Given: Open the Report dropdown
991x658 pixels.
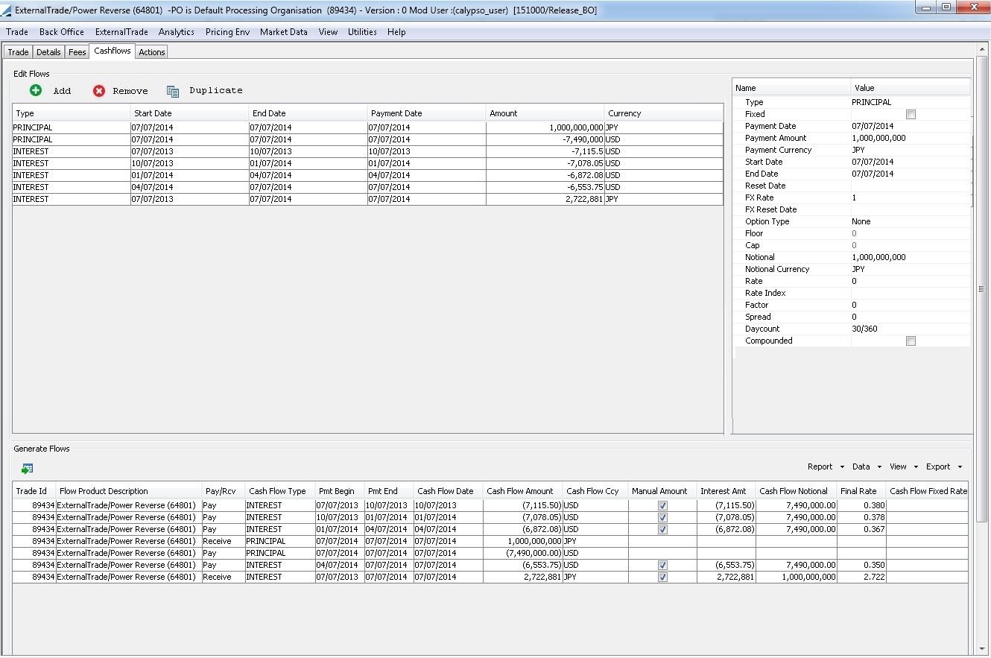Looking at the screenshot, I should click(826, 466).
